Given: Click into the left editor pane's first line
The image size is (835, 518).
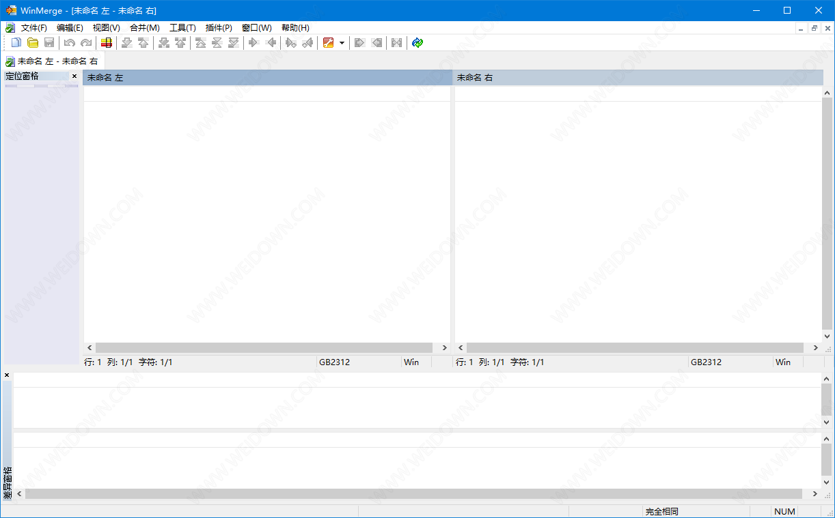Looking at the screenshot, I should tap(266, 94).
